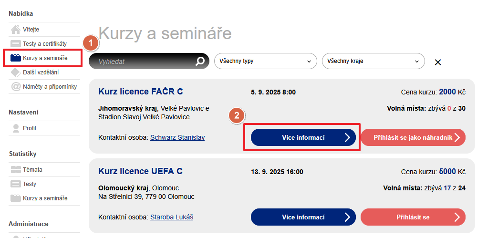Open the Všechny typy dropdown
Screen dimensions: 477x238
[x=265, y=61]
